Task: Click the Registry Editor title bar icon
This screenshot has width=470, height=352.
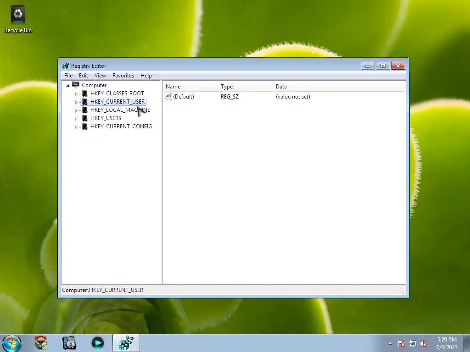Action: click(65, 66)
